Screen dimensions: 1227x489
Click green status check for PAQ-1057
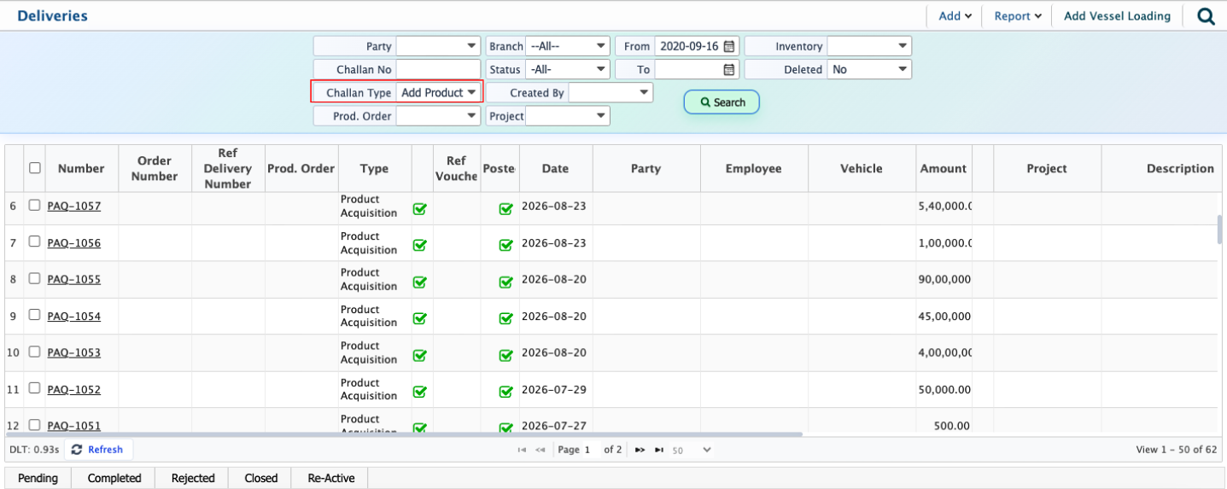coord(420,209)
